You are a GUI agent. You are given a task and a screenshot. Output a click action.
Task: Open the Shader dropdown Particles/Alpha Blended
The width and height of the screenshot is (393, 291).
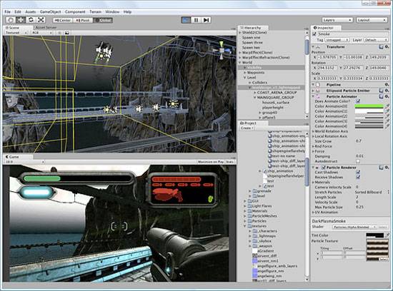[x=354, y=227]
